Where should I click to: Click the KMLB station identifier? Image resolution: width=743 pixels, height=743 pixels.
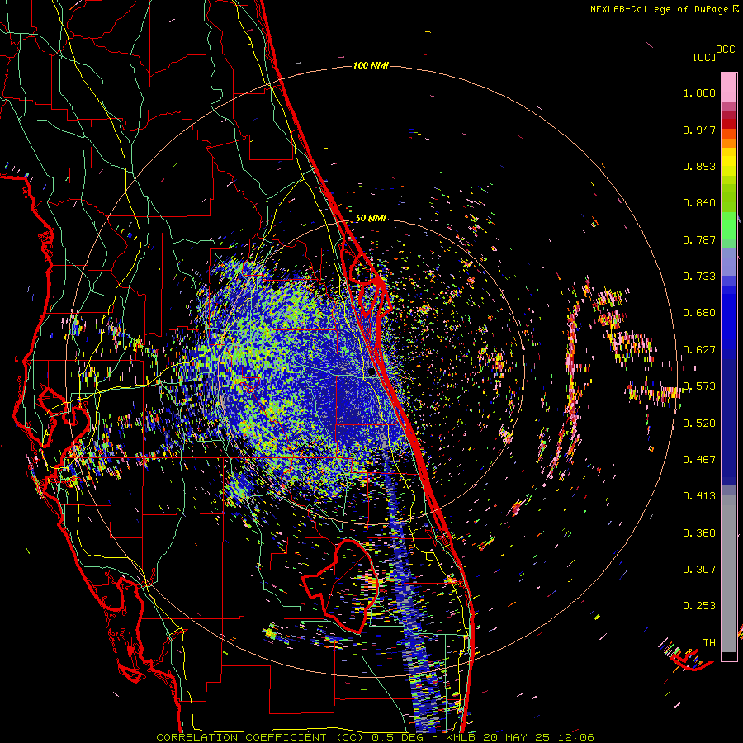(461, 737)
